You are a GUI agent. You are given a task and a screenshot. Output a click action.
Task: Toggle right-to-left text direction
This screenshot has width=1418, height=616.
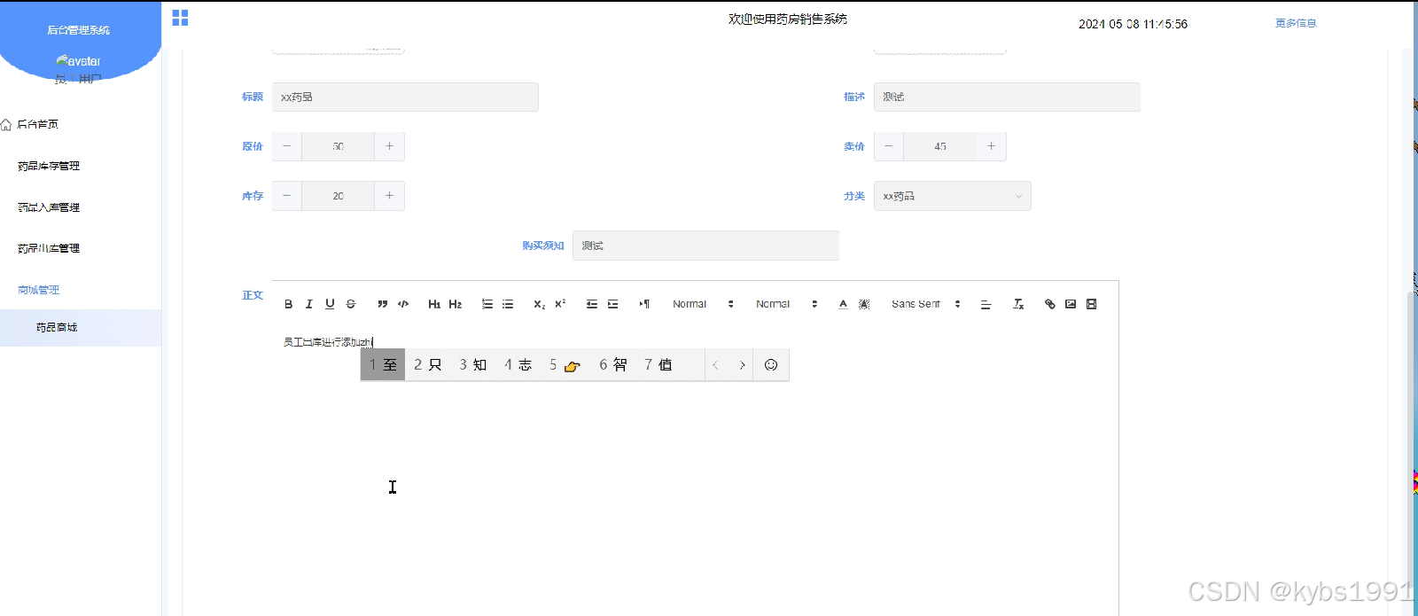tap(644, 304)
